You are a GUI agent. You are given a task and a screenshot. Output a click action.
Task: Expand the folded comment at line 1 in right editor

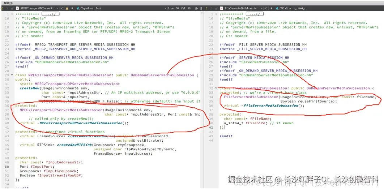[x=216, y=14]
